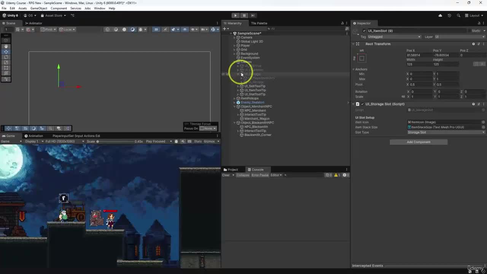
Task: Open the Slot Type Storage Slot dropdown
Action: (446, 132)
